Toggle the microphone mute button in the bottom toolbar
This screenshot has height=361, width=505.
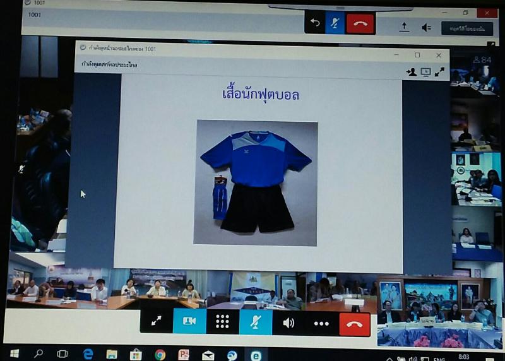256,323
